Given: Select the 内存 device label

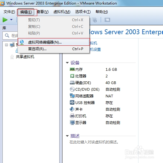Looking at the screenshot, I should pos(79,70).
